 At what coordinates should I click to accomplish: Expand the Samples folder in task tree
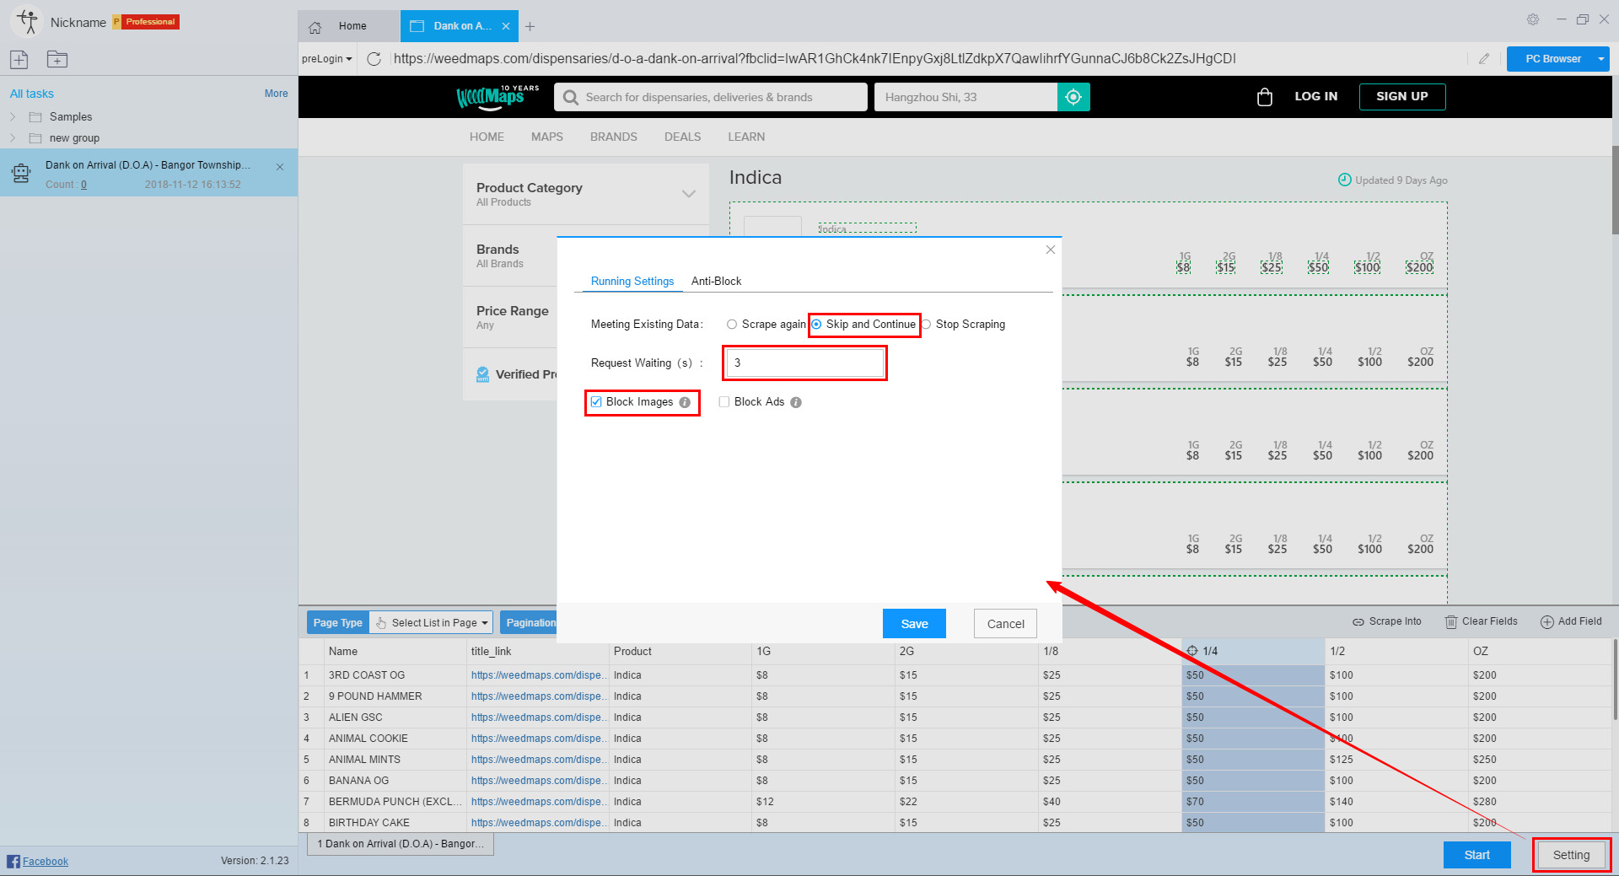(x=13, y=116)
